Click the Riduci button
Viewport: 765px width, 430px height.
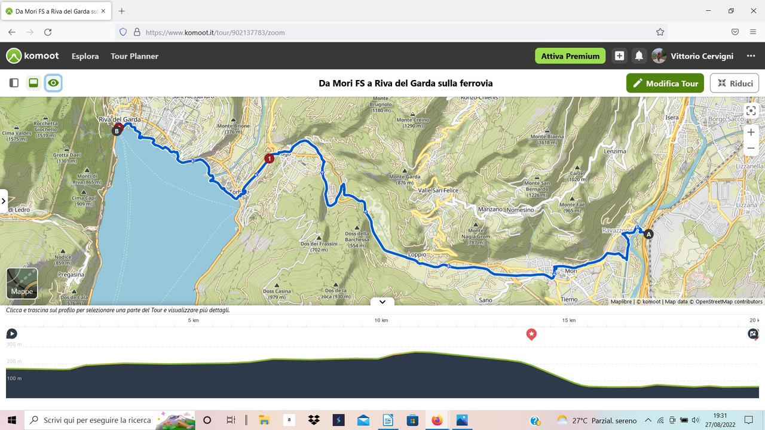click(x=735, y=83)
